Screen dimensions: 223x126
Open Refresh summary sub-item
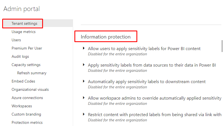coord(32,73)
